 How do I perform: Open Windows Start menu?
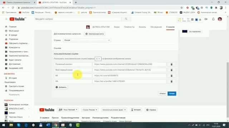click(4, 125)
